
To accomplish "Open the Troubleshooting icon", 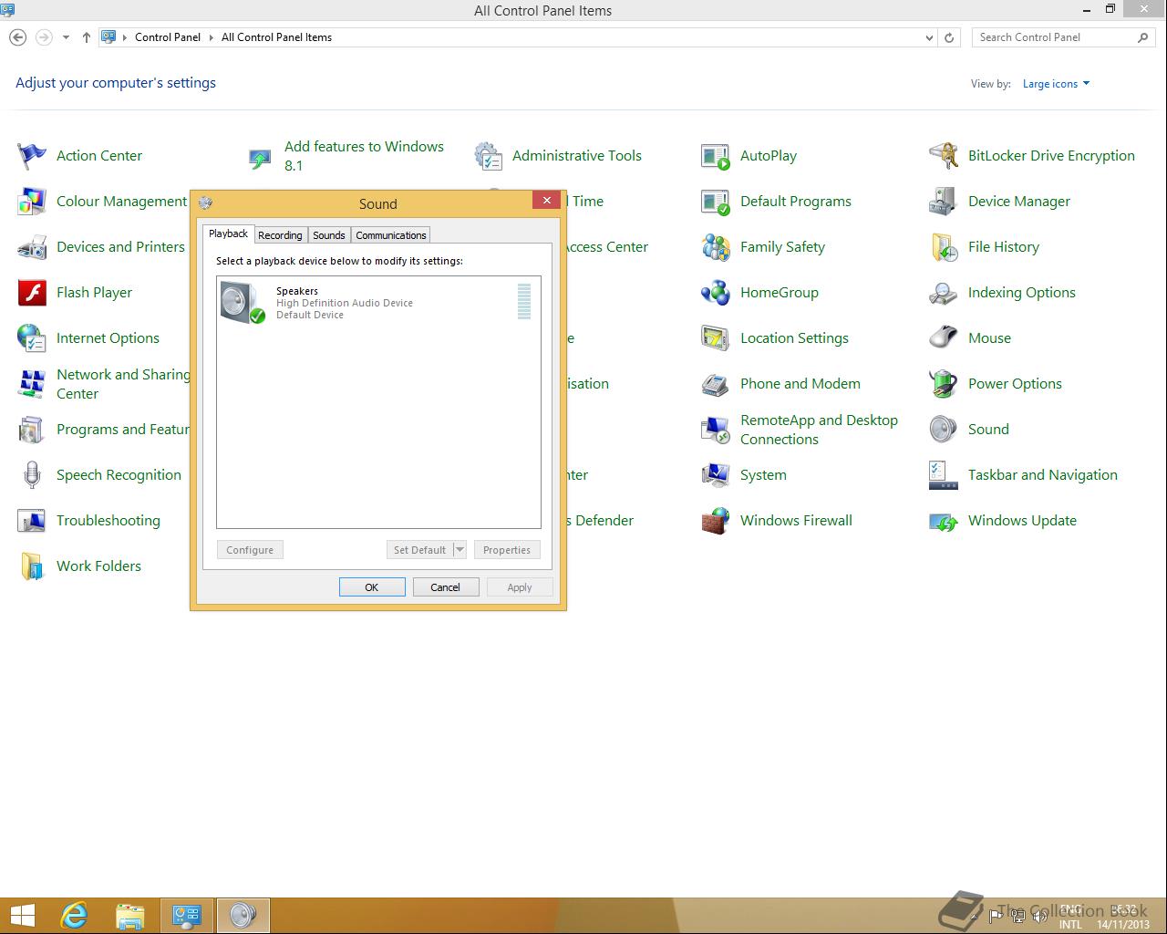I will (32, 521).
